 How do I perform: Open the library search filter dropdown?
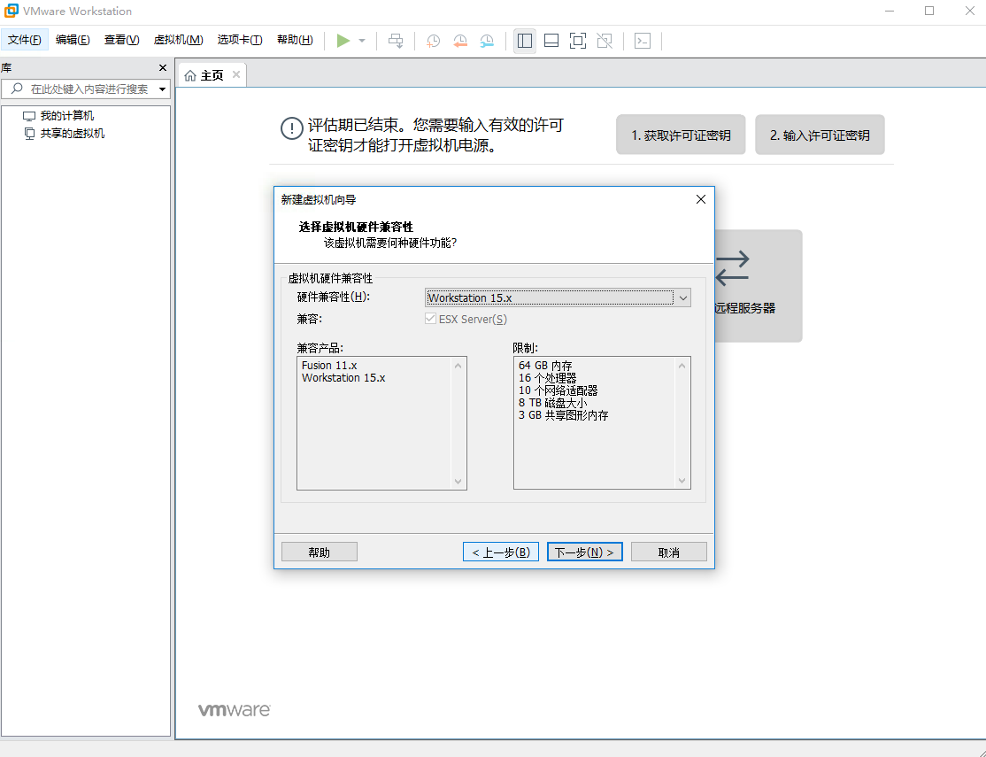coord(161,89)
